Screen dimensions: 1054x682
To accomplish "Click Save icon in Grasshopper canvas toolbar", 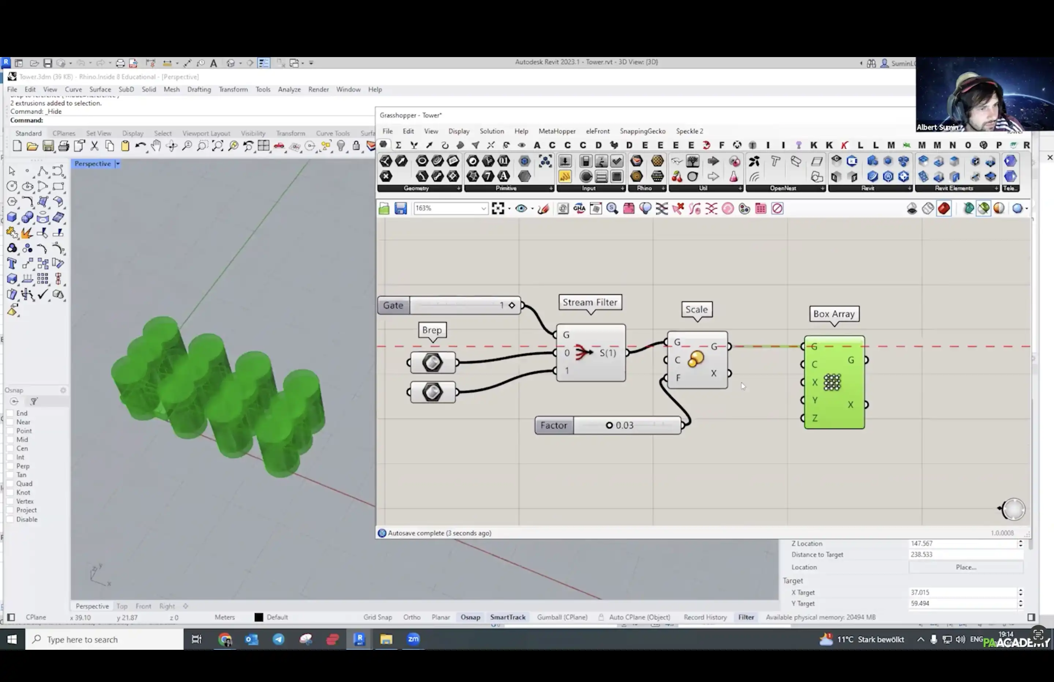I will point(400,208).
